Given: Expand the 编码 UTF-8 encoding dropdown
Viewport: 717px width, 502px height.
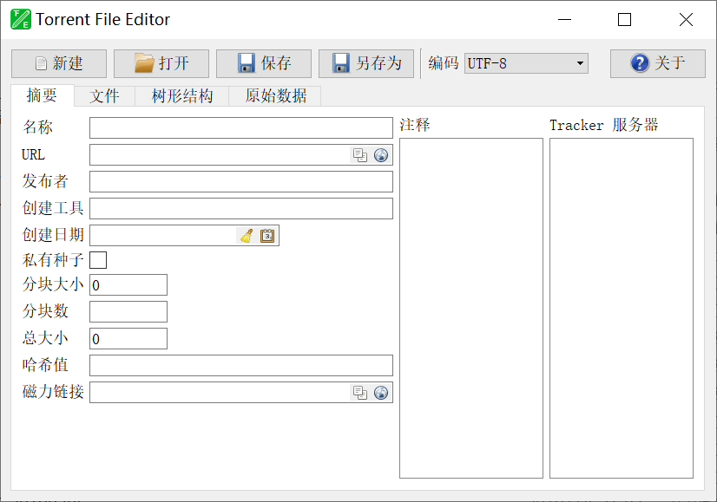Looking at the screenshot, I should tap(526, 63).
